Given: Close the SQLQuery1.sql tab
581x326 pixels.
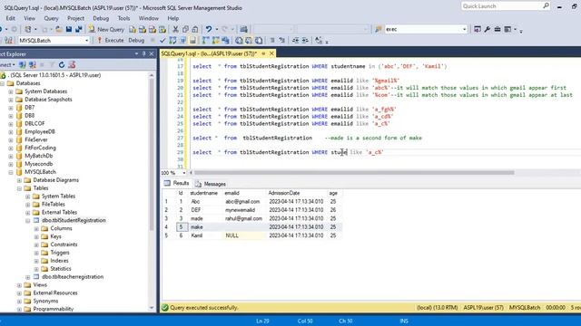Looking at the screenshot, I should tap(271, 53).
